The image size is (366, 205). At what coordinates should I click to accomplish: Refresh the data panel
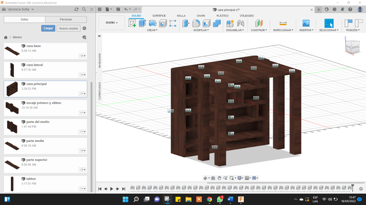click(x=76, y=9)
